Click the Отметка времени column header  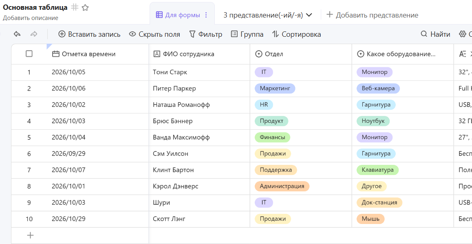(x=98, y=54)
